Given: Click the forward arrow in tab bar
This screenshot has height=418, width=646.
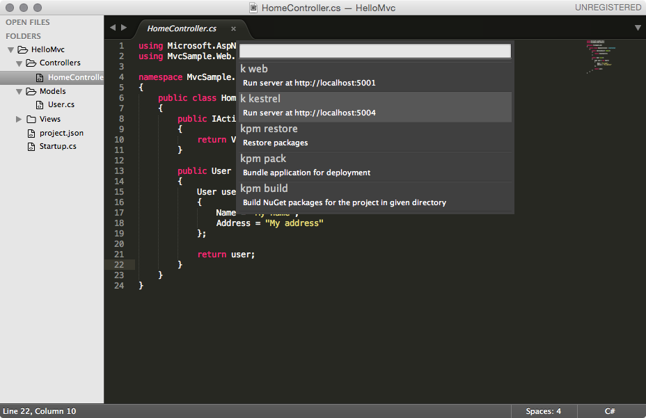Looking at the screenshot, I should [x=124, y=28].
